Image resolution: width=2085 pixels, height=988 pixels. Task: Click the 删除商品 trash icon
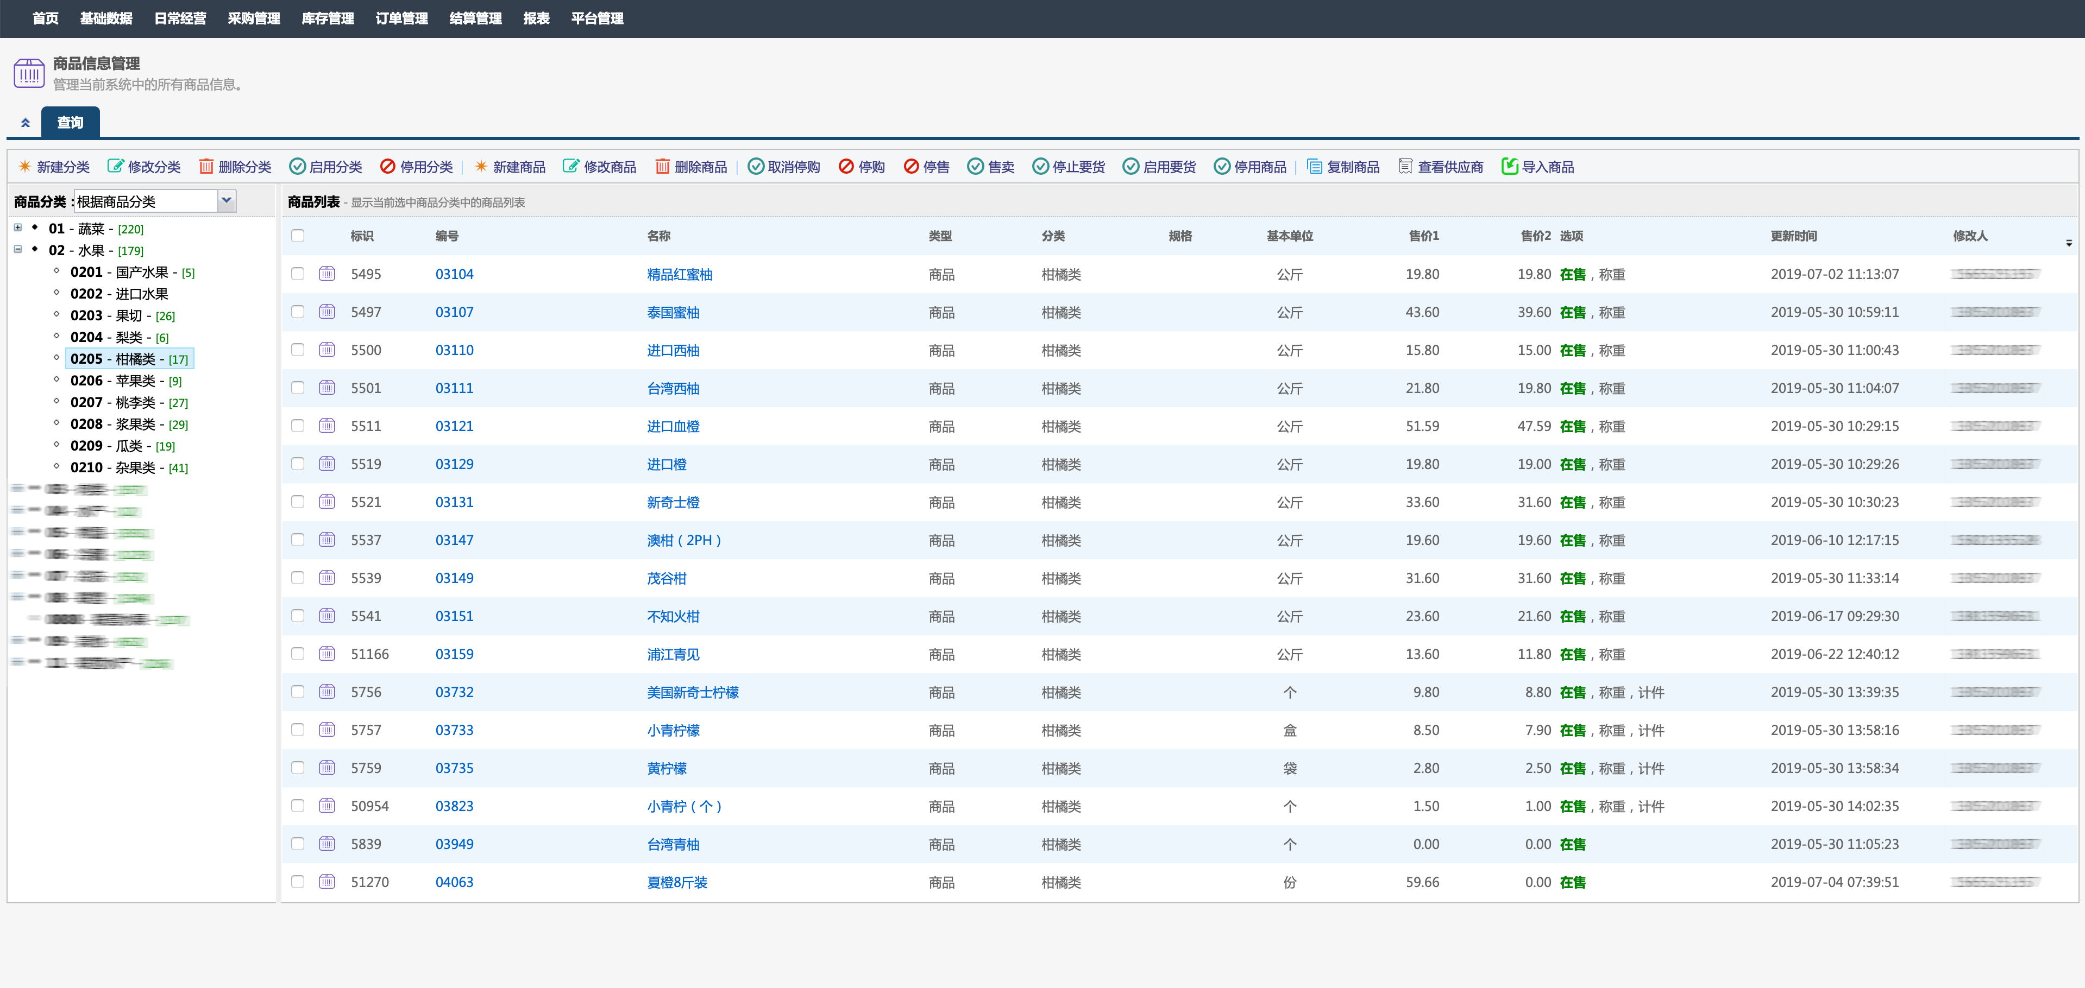[662, 167]
